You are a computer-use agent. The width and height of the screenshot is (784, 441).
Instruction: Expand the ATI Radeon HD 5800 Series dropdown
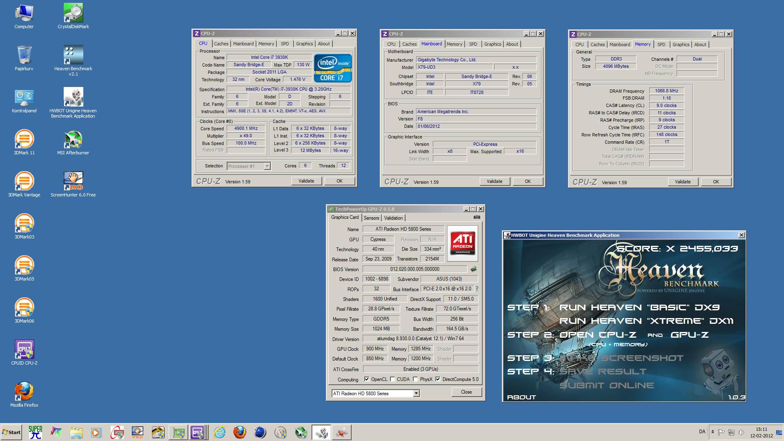click(416, 394)
